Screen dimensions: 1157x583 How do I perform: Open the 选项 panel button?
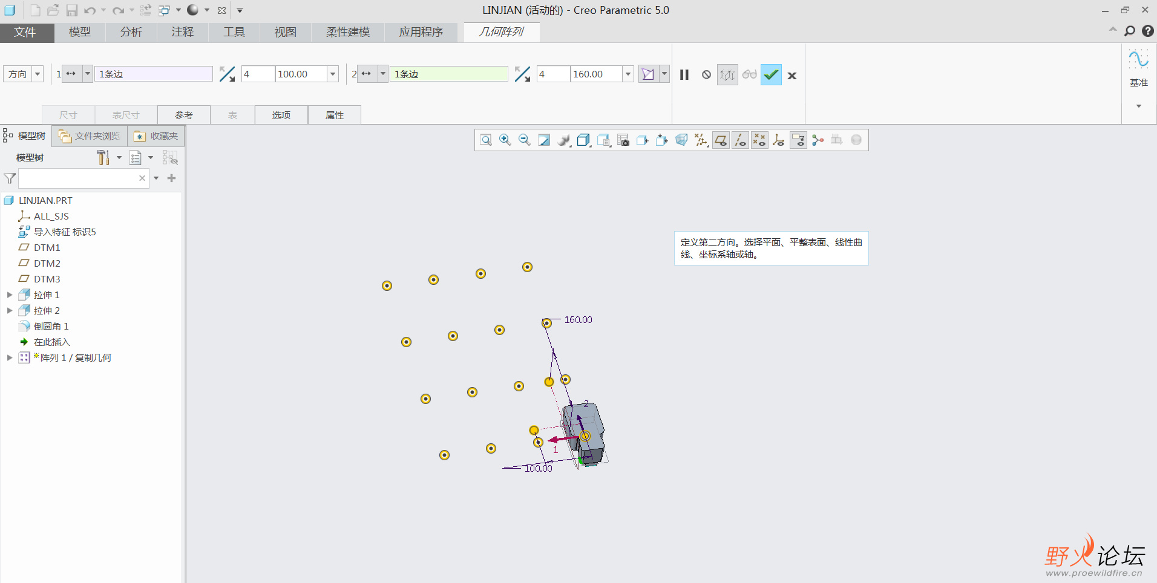pos(281,115)
